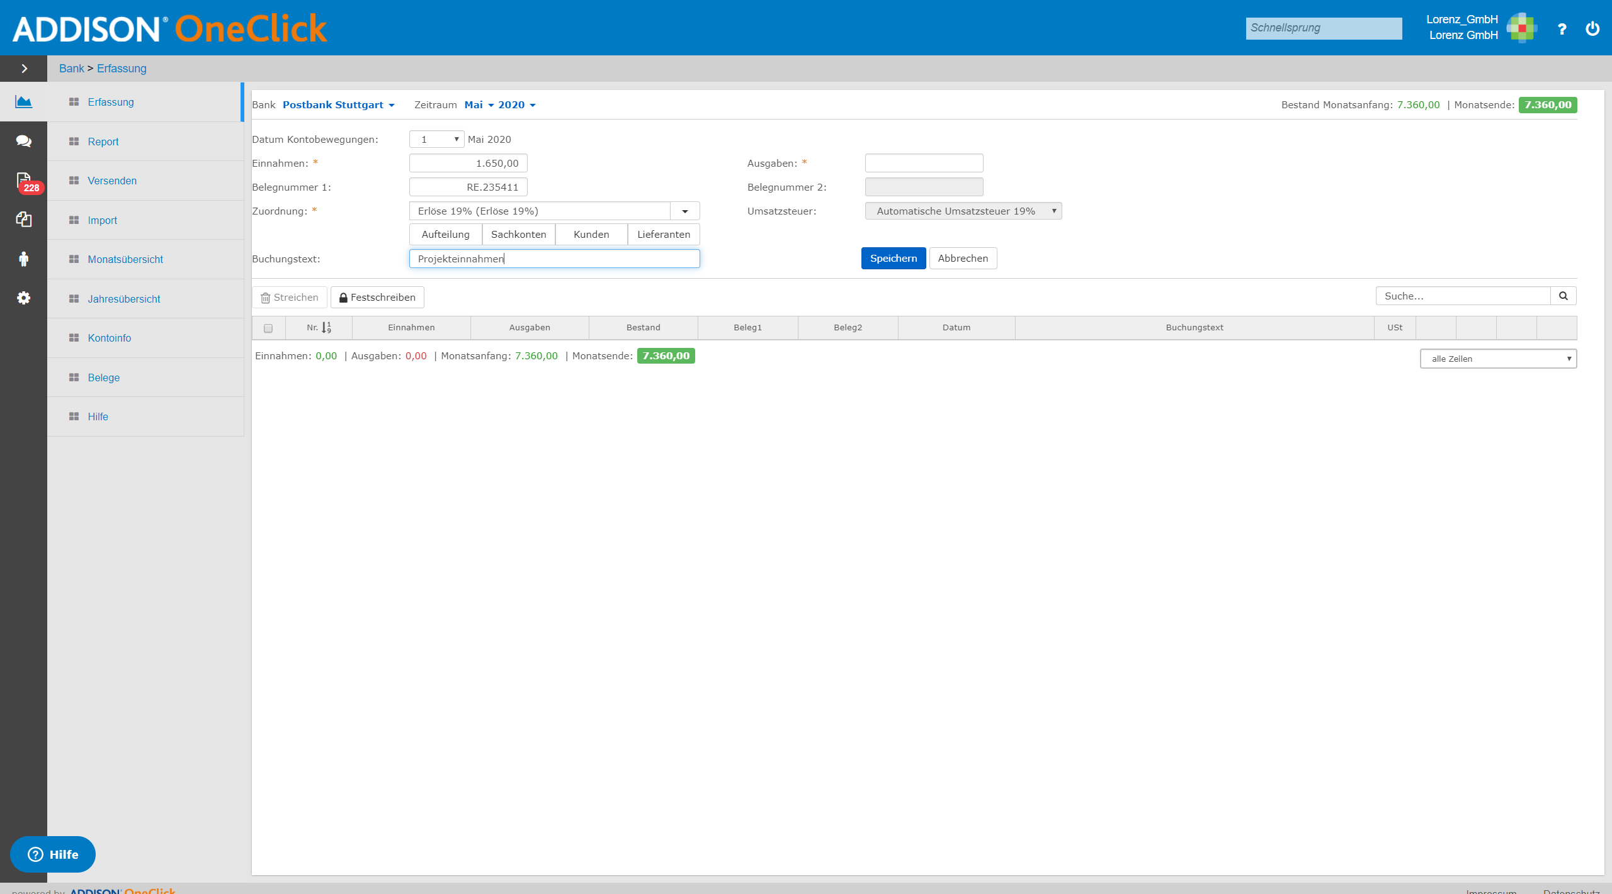Click the blue Hilfe button in the lower-left corner
The width and height of the screenshot is (1612, 894).
(53, 854)
